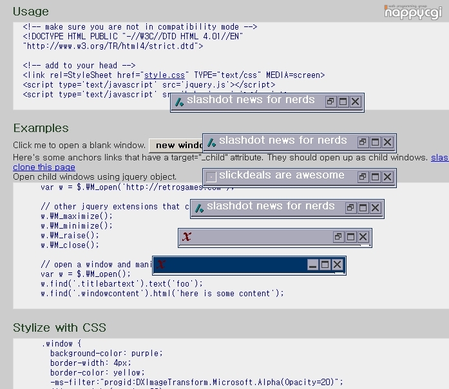The height and width of the screenshot is (389, 449).
Task: Open the partly hidden slas link after 'child windows.'
Action: coord(440,157)
